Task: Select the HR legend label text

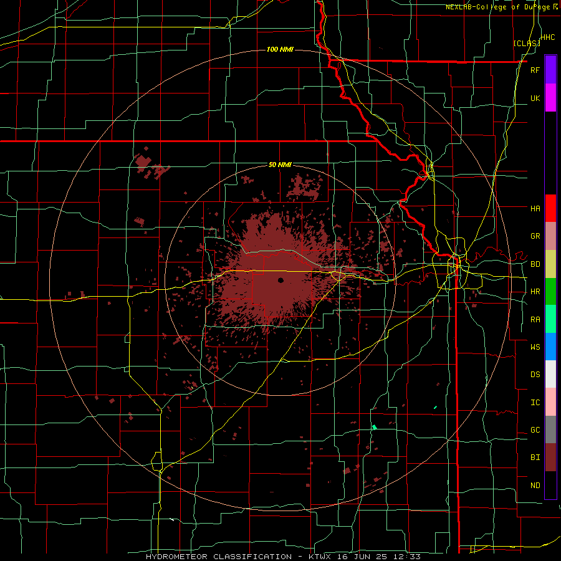Action: [535, 292]
